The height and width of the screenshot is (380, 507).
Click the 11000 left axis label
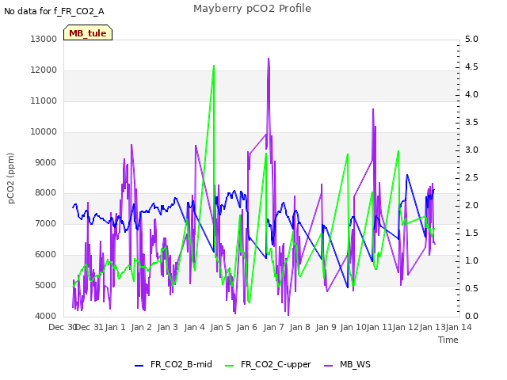[x=44, y=101]
